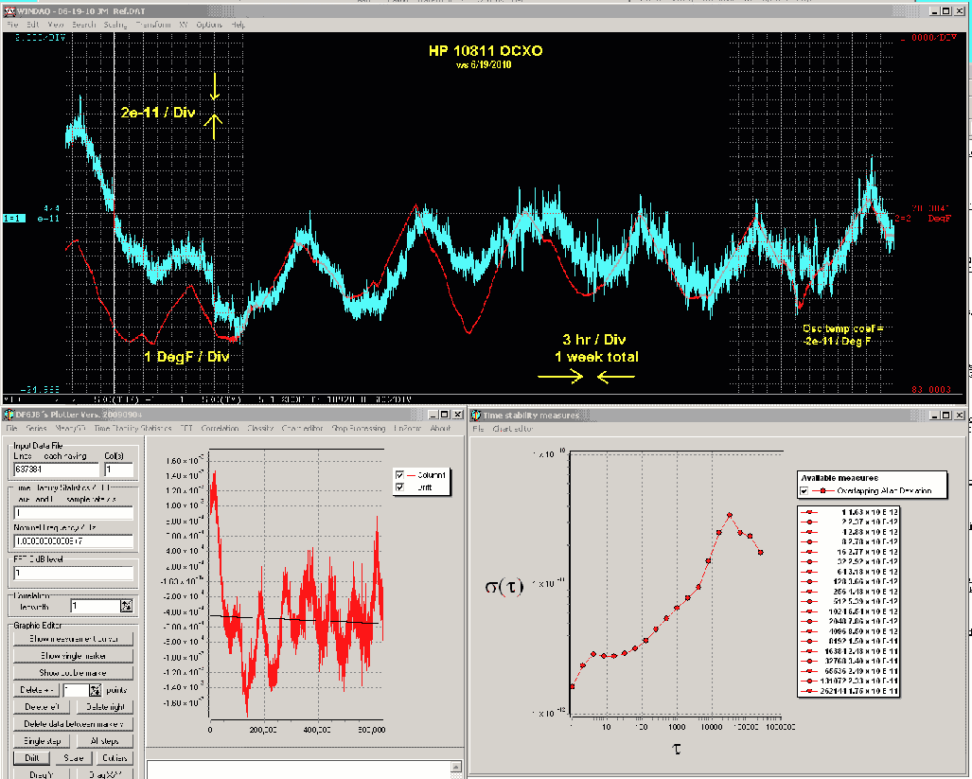Click the sample rate input field
The image size is (972, 779).
tap(73, 512)
